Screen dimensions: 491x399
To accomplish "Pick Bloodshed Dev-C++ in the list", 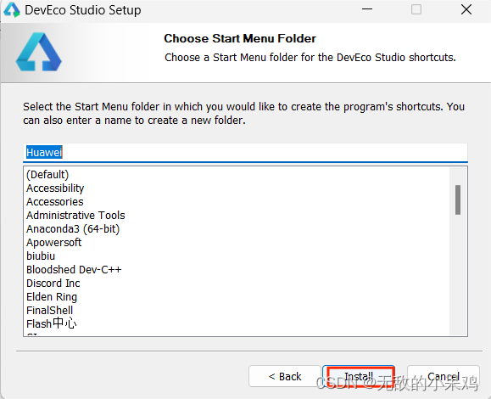I will [74, 270].
